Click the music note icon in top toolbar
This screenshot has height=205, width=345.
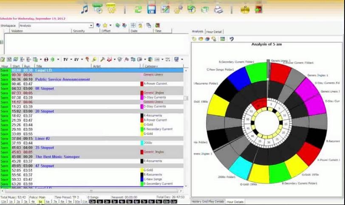[x=84, y=9]
